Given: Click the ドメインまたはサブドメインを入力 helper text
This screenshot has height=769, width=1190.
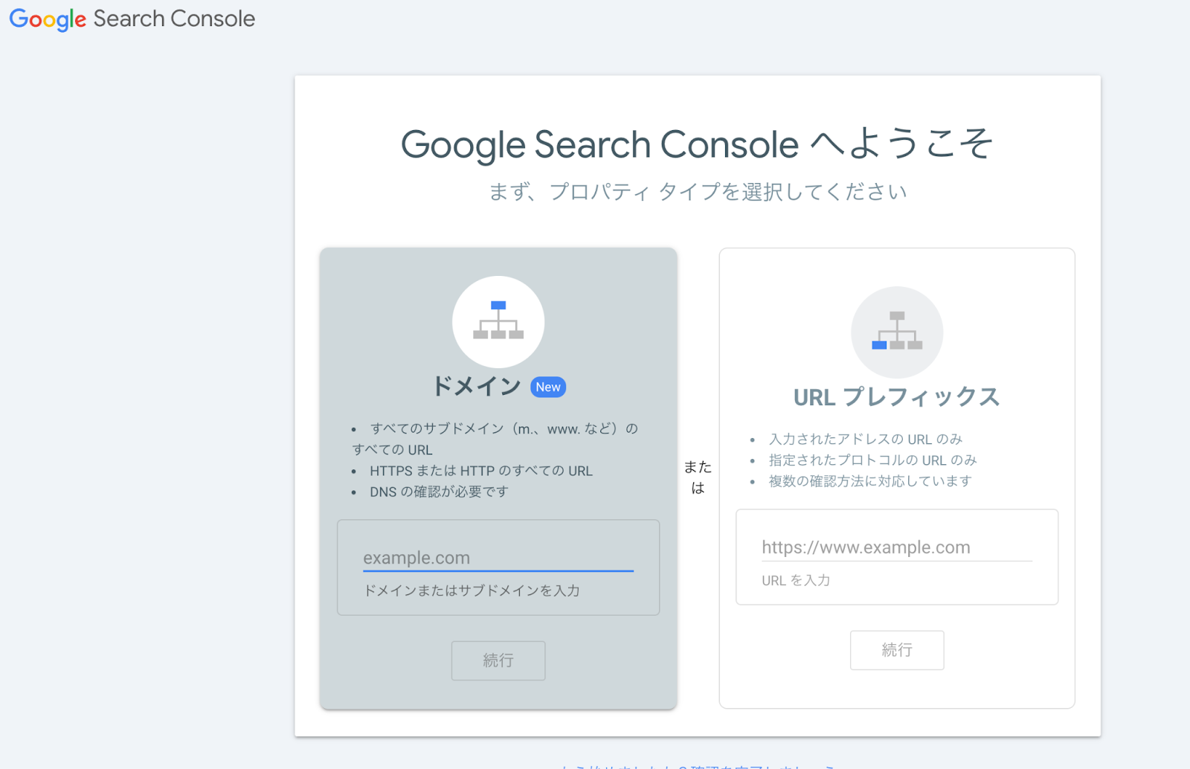Looking at the screenshot, I should [x=472, y=591].
